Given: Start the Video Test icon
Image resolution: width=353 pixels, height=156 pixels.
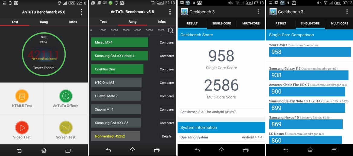Looking at the screenshot, I should tap(22, 128).
